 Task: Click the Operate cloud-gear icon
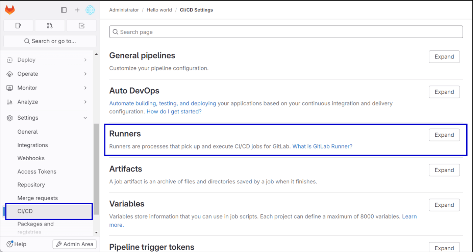click(x=10, y=74)
